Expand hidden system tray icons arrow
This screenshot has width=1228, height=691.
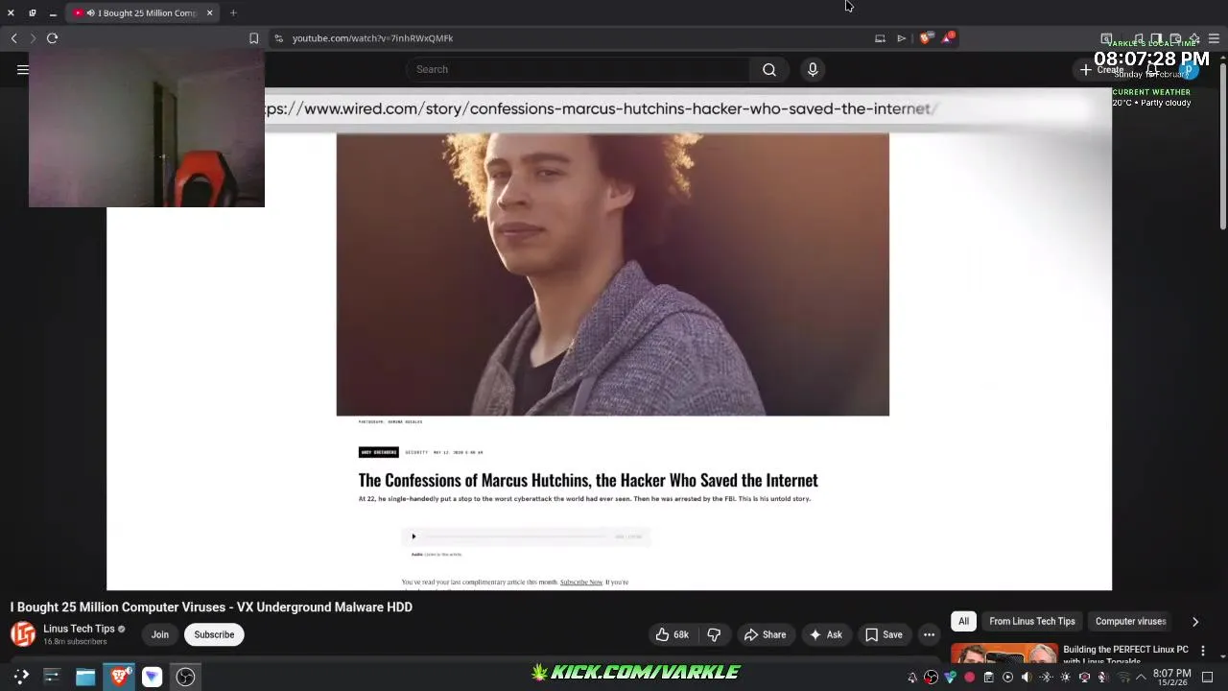click(x=1141, y=678)
